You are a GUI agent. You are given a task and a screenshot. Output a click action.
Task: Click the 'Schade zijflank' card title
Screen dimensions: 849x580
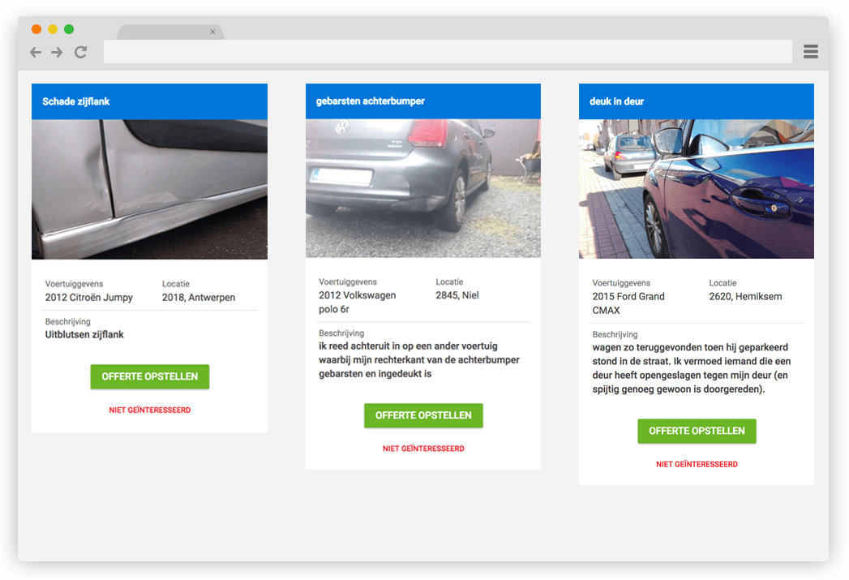point(75,101)
